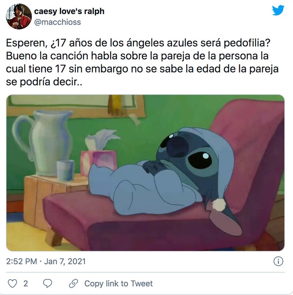This screenshot has width=293, height=295.
Task: Open the Twitter info circle icon
Action: (x=278, y=261)
